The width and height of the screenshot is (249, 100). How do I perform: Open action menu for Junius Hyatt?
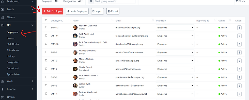[239, 86]
